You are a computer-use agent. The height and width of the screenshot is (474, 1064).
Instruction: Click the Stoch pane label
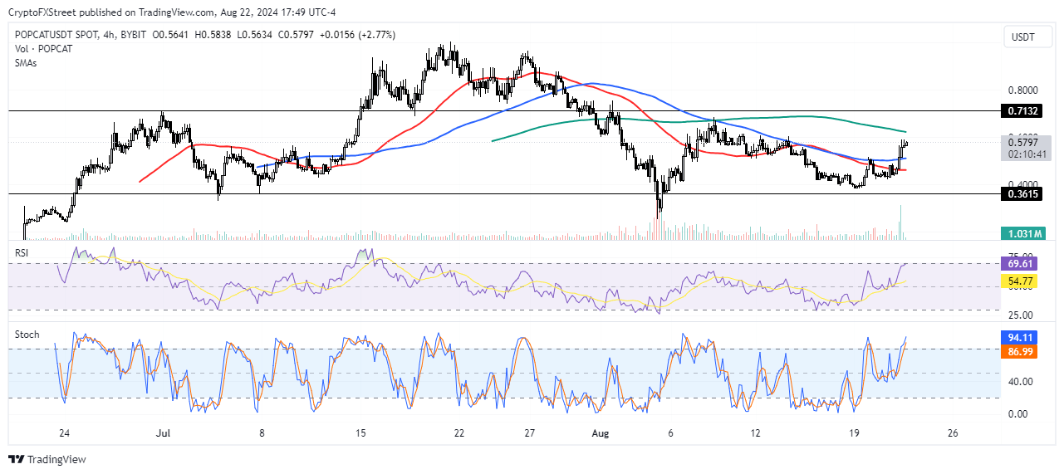(x=27, y=334)
